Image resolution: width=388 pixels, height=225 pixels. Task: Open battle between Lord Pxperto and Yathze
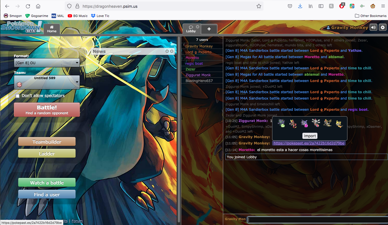294,50
